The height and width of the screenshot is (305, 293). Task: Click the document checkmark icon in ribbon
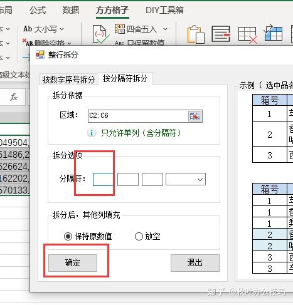click(x=101, y=34)
